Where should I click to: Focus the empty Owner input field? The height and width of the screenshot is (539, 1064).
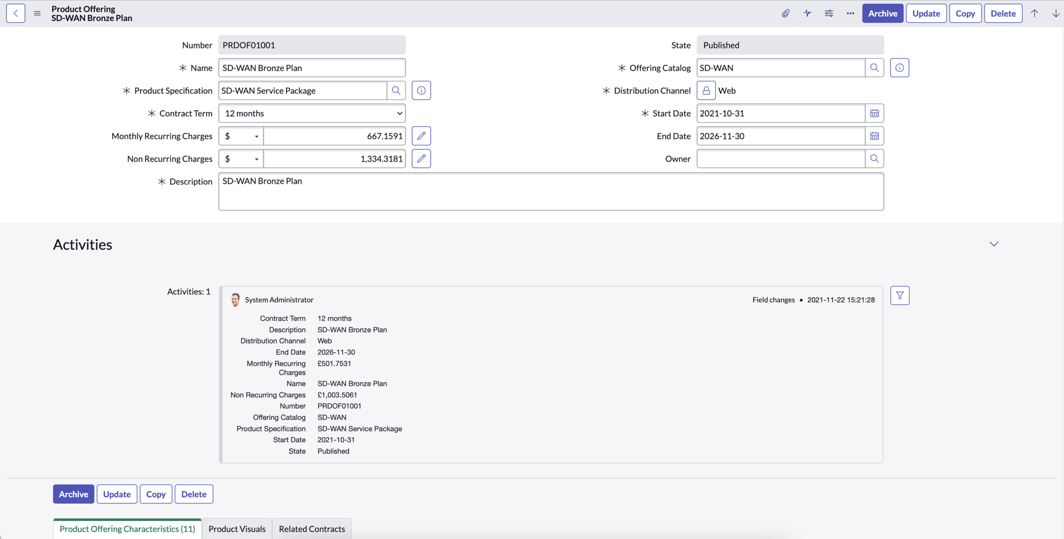pyautogui.click(x=781, y=159)
